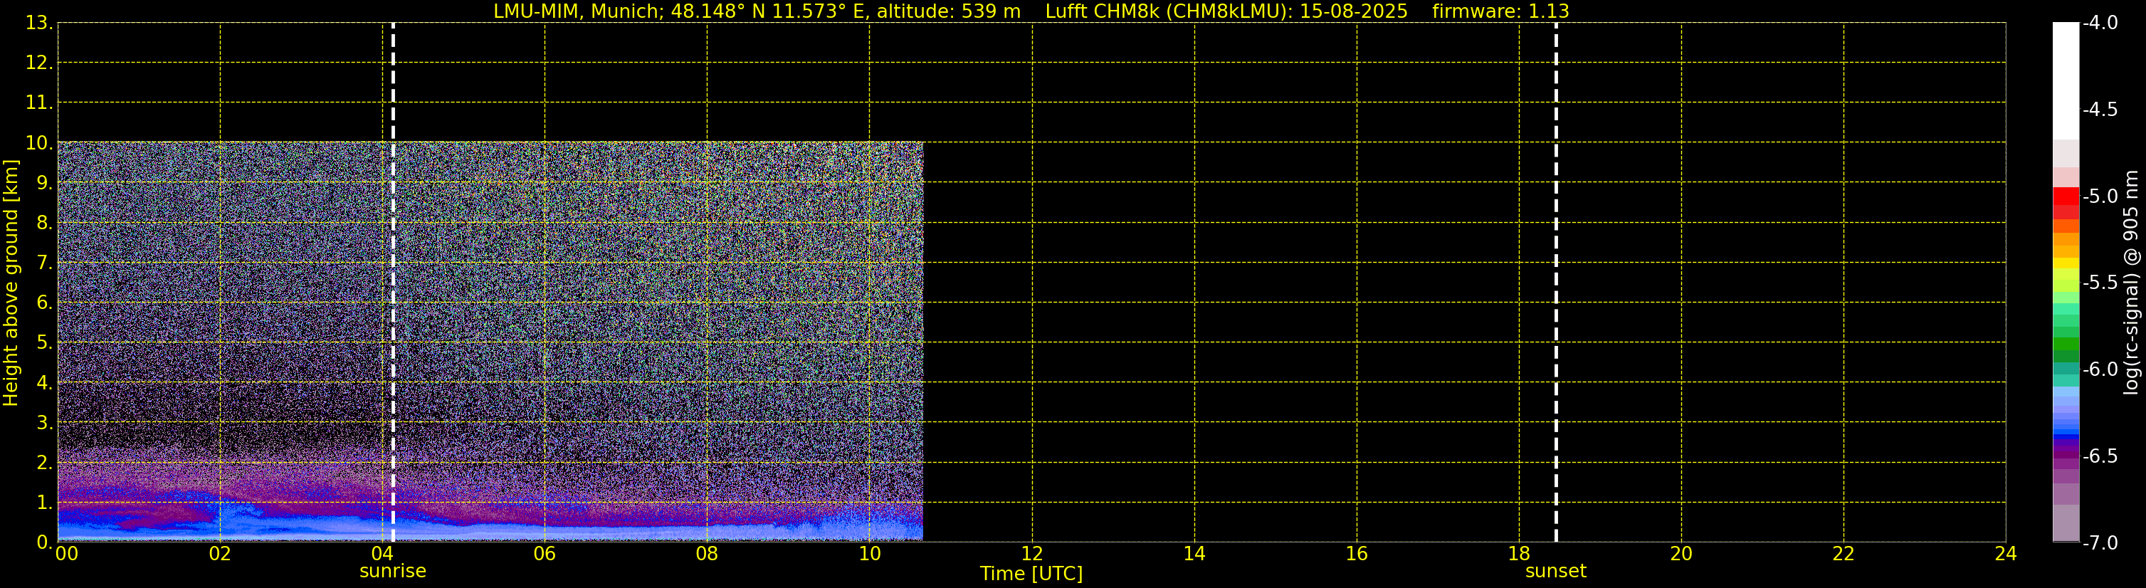Click the '04' time axis tick label

click(x=382, y=554)
